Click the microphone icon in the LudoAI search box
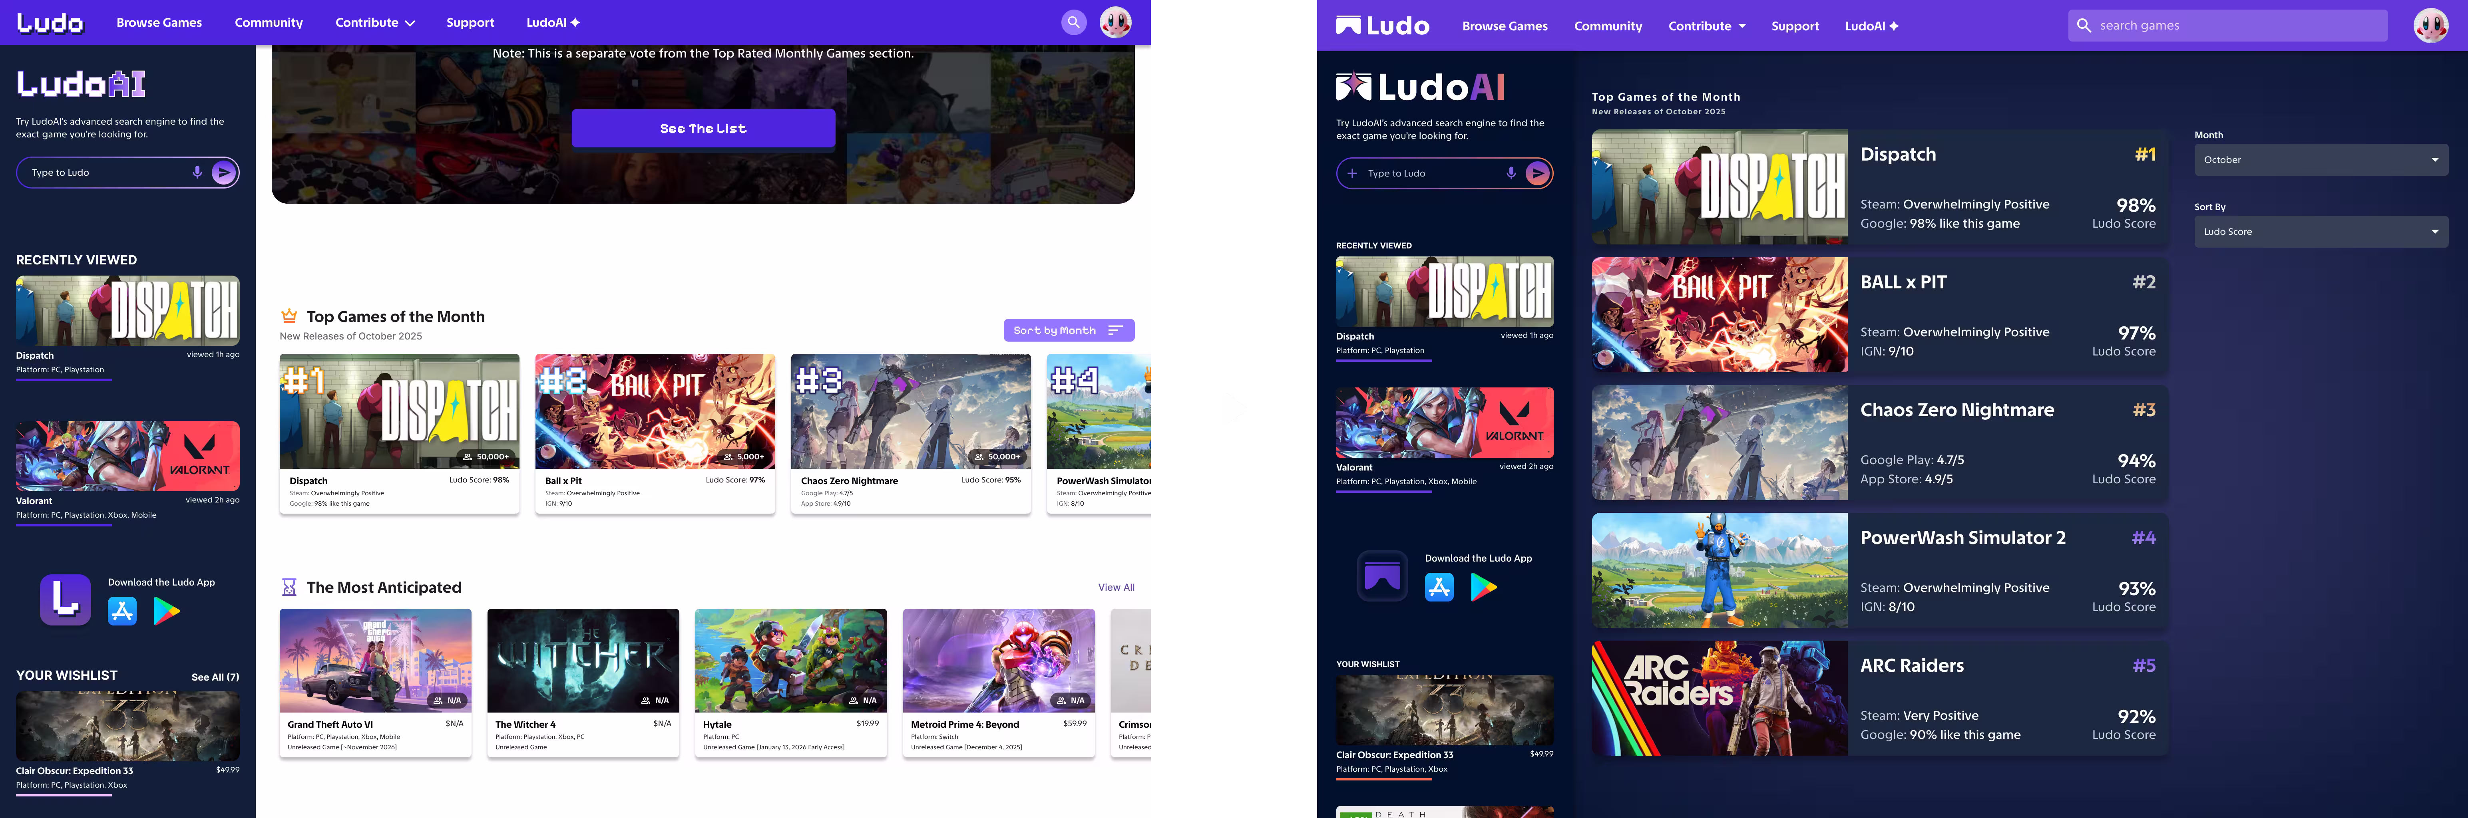This screenshot has height=818, width=2468. click(x=197, y=173)
